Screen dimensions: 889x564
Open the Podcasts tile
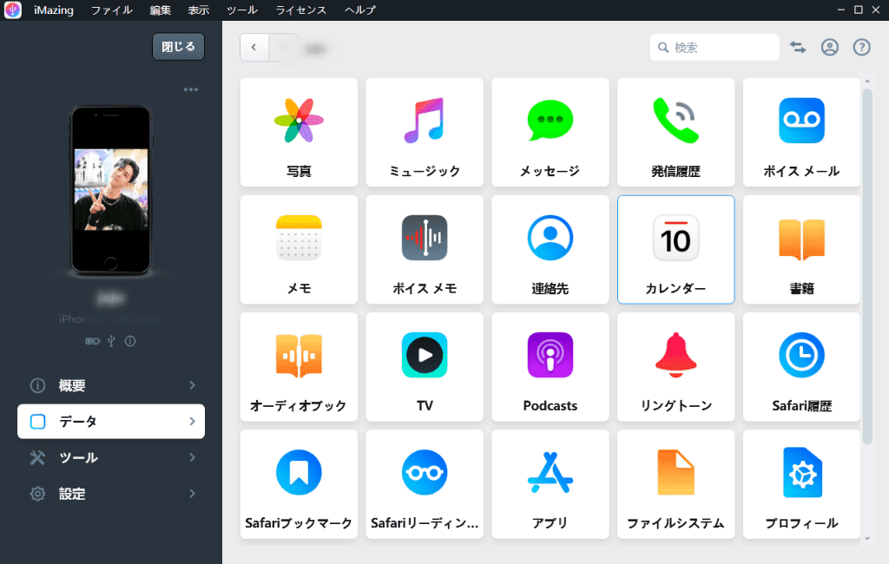[x=550, y=367]
